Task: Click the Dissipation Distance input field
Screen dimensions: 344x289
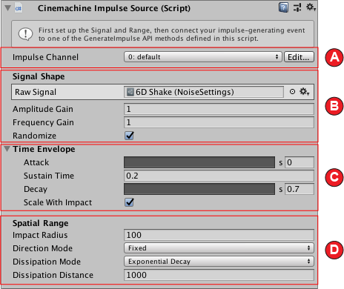Action: pyautogui.click(x=219, y=275)
